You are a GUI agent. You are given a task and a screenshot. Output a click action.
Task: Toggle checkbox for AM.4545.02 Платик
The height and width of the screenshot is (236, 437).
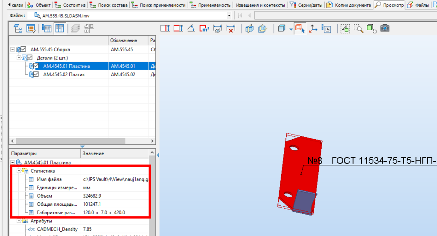click(x=36, y=75)
